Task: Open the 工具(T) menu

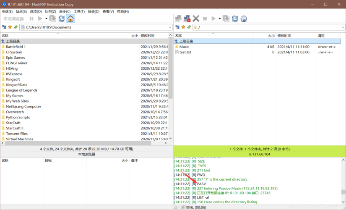Action: click(x=79, y=11)
